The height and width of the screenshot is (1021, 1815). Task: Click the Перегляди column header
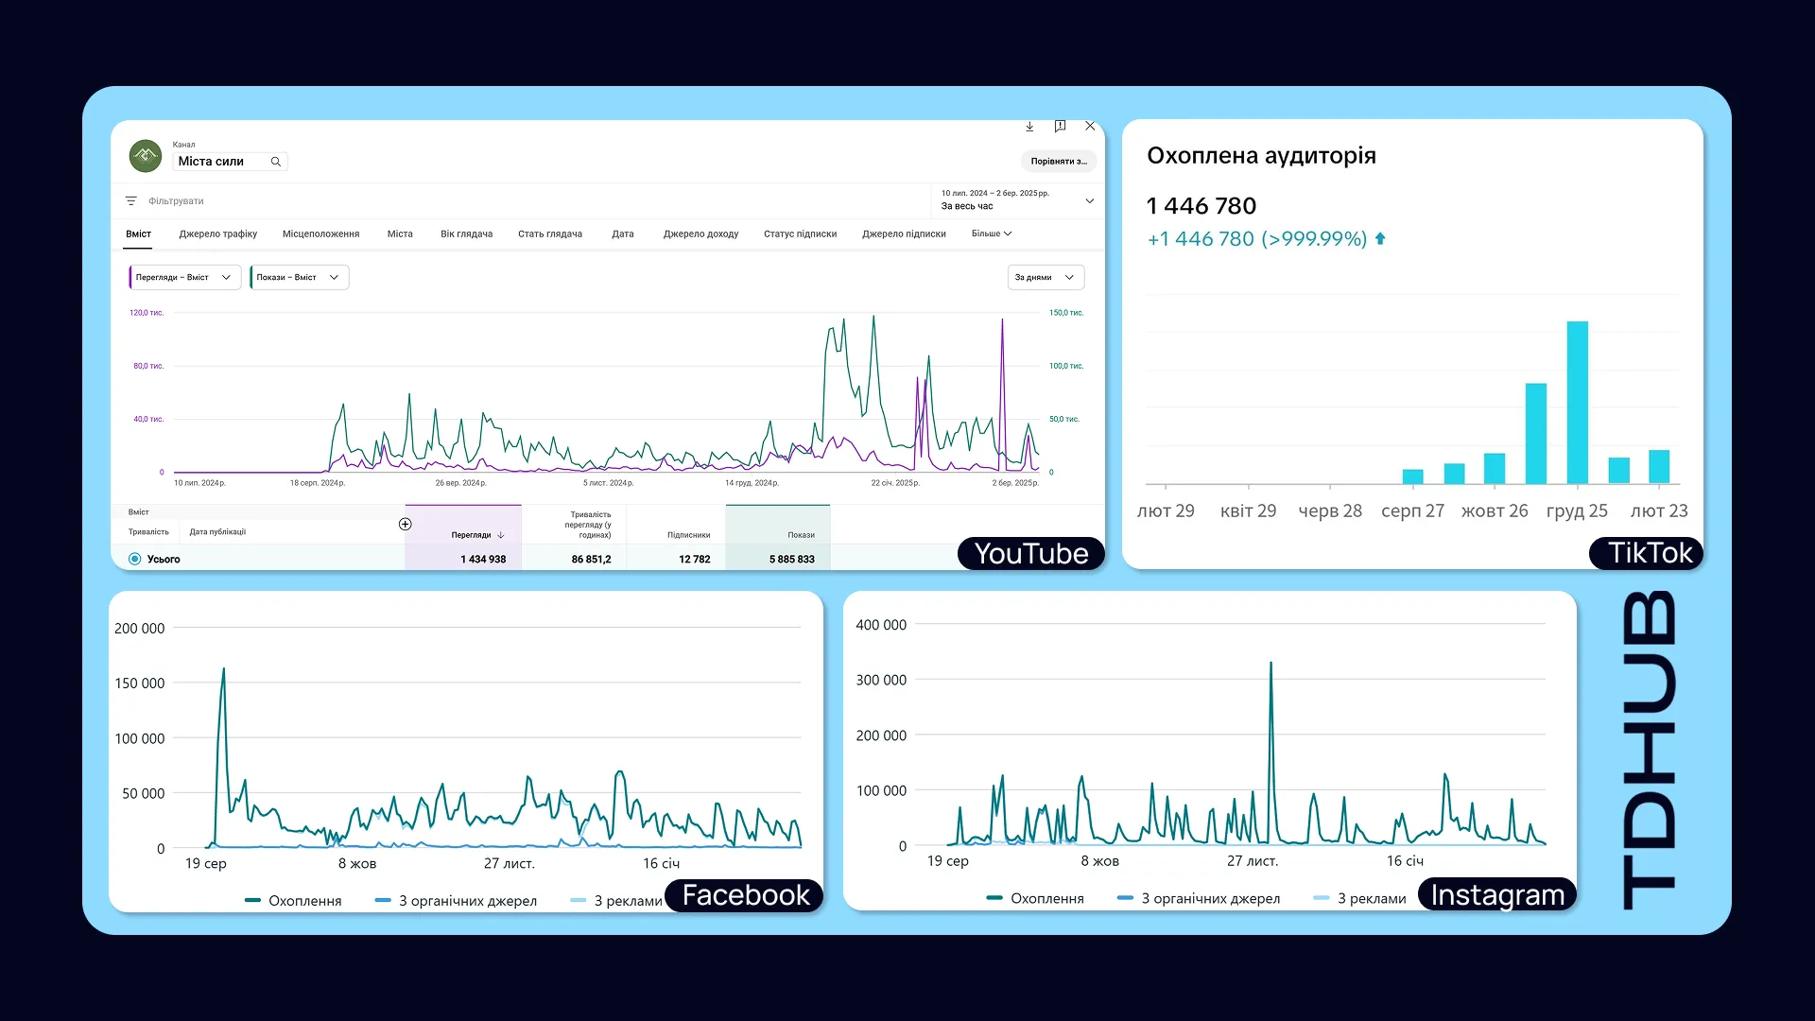tap(471, 535)
